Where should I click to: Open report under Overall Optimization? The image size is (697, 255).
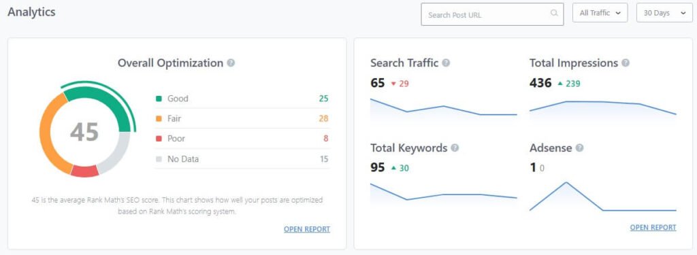point(307,229)
